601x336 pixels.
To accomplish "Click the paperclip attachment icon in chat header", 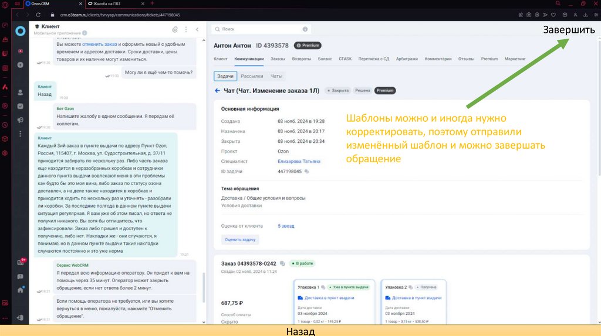I will tap(175, 29).
